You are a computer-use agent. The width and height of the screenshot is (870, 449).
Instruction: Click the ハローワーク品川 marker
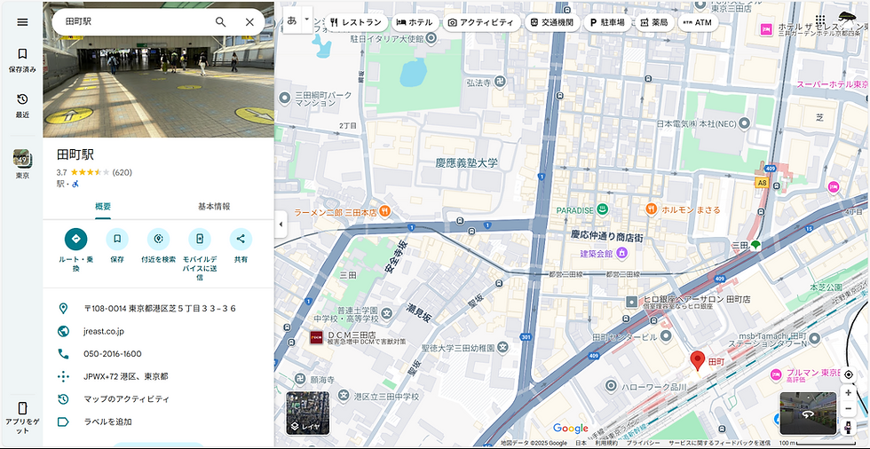pyautogui.click(x=611, y=386)
